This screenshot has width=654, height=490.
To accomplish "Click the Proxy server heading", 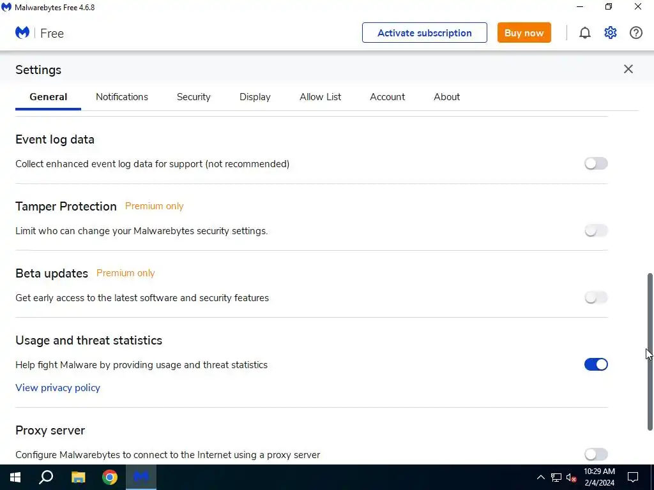I will tap(50, 430).
